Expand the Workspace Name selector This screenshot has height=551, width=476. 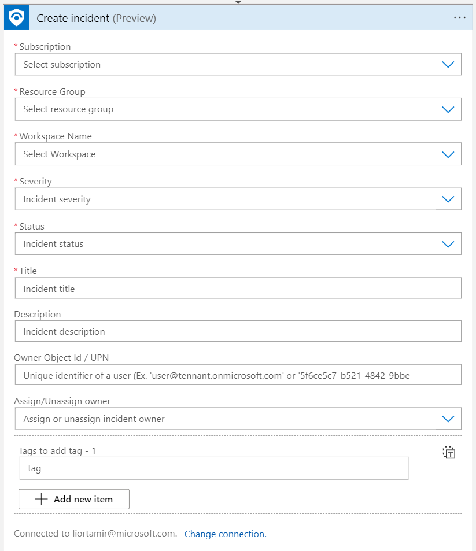tap(448, 154)
